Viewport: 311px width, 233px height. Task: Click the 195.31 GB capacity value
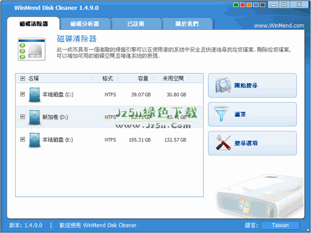point(140,140)
